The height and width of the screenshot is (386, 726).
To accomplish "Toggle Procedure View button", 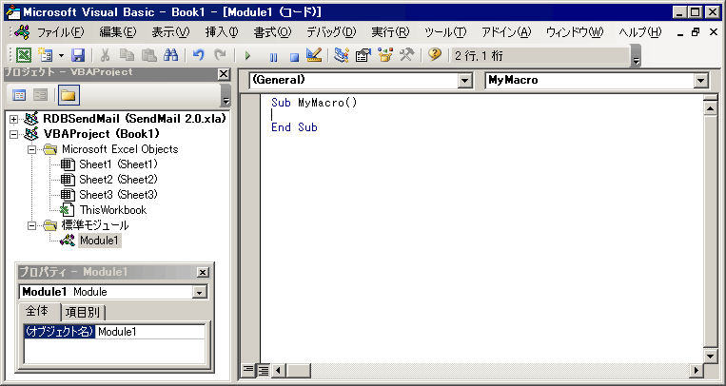I will [x=248, y=369].
